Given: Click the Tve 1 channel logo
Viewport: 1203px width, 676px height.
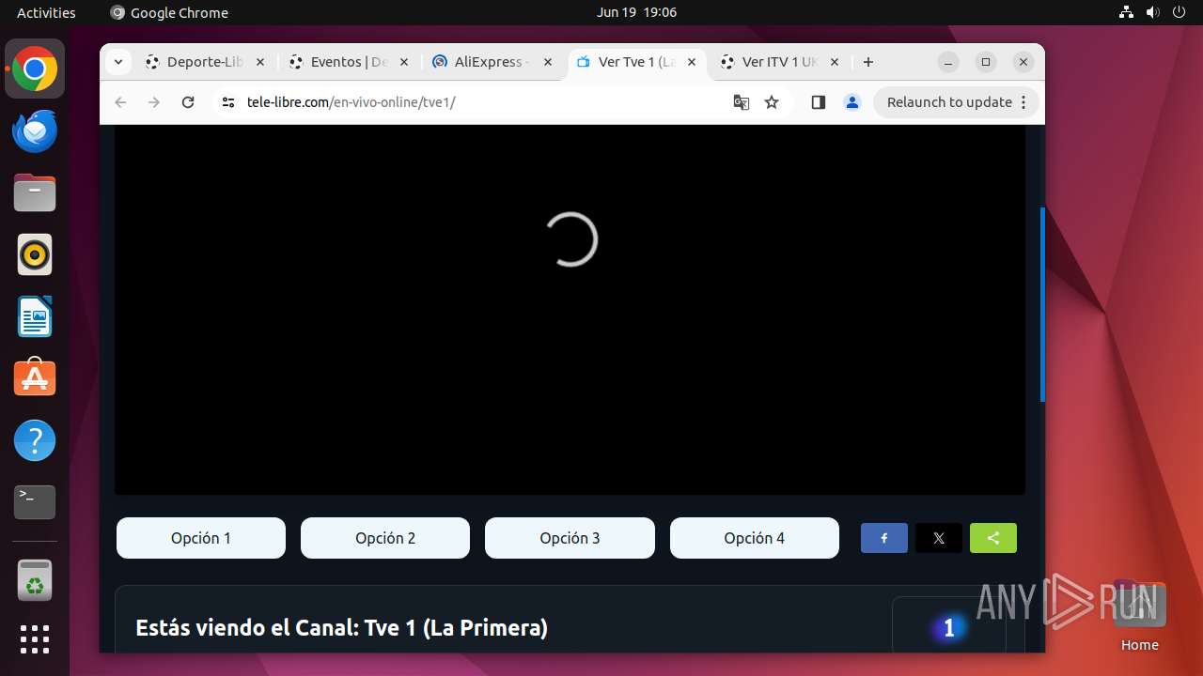Looking at the screenshot, I should tap(948, 628).
